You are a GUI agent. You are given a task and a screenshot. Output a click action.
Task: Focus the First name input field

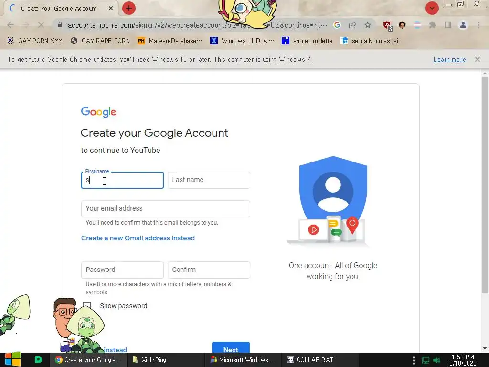[122, 180]
